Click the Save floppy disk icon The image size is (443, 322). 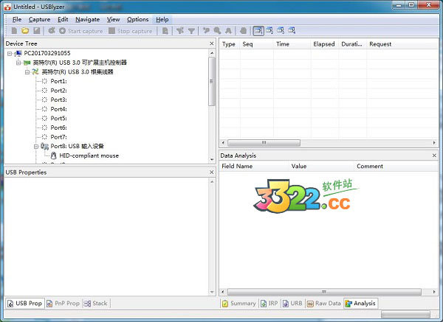[x=37, y=31]
